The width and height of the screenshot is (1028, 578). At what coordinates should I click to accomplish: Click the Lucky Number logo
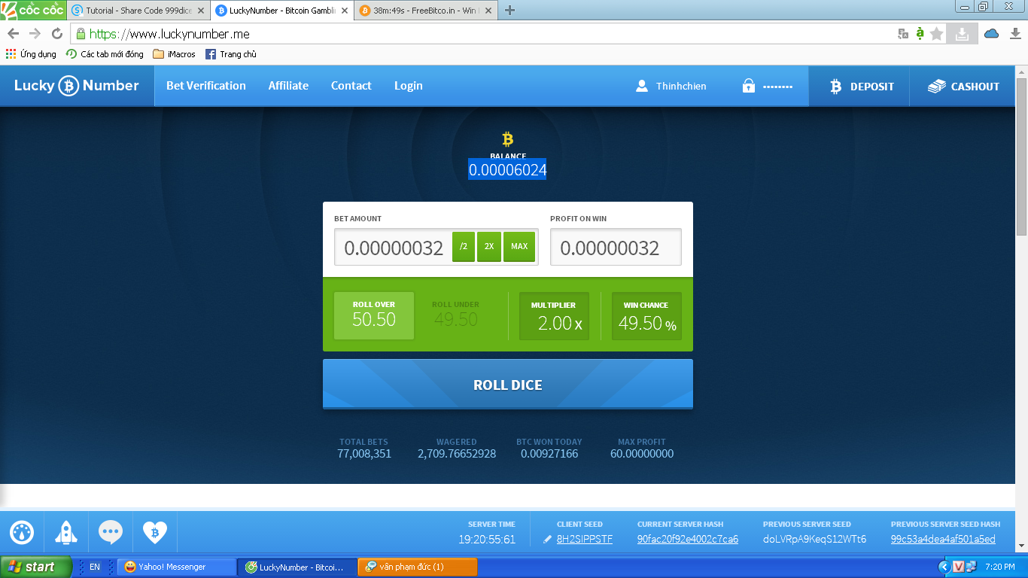pos(77,86)
